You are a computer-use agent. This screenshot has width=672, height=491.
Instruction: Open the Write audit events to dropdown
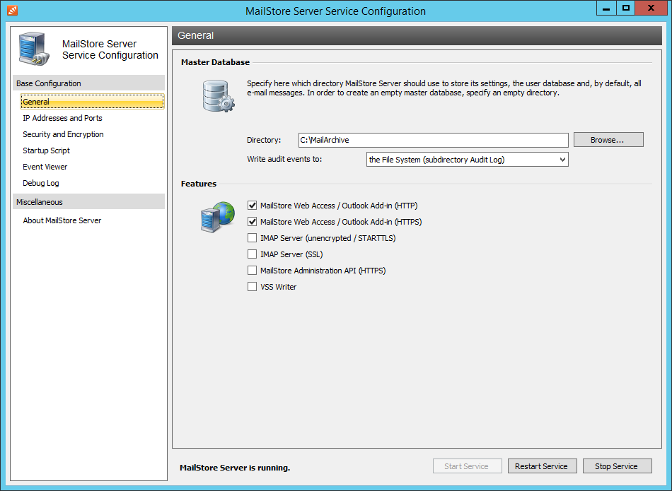tap(467, 160)
